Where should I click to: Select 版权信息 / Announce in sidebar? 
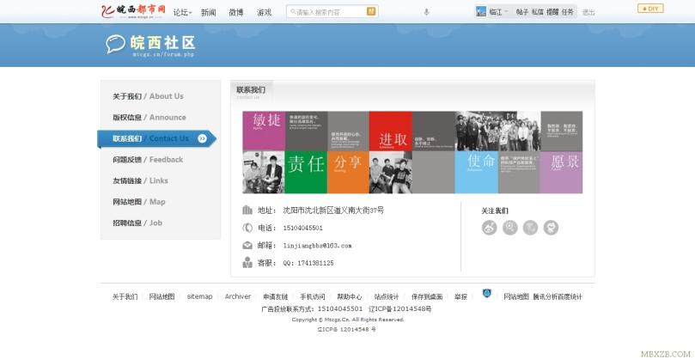pyautogui.click(x=149, y=118)
